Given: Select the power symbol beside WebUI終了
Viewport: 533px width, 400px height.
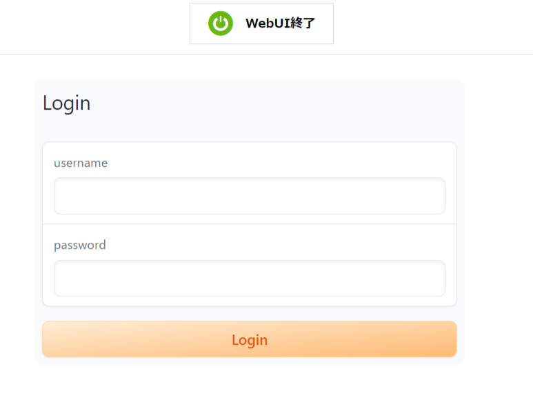Looking at the screenshot, I should (221, 23).
